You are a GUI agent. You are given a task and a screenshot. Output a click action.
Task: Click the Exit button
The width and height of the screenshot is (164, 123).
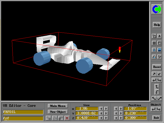[156, 118]
